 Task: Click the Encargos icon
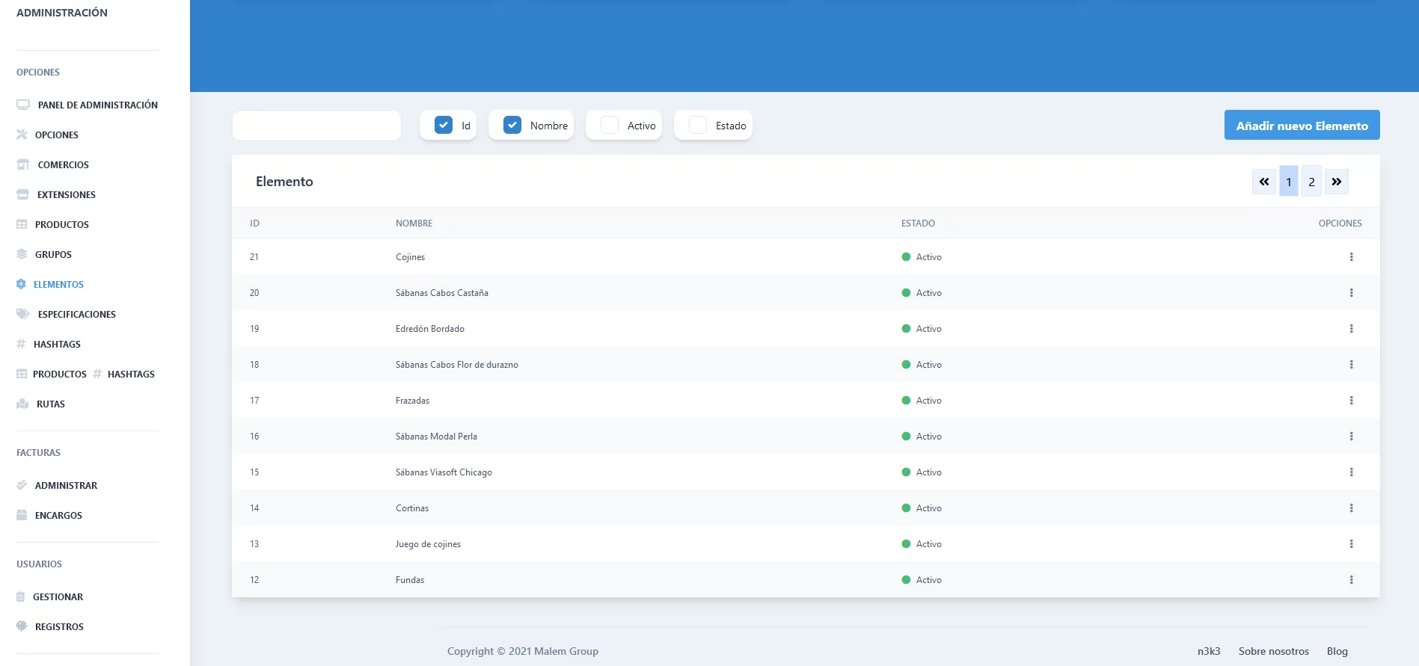click(x=22, y=515)
